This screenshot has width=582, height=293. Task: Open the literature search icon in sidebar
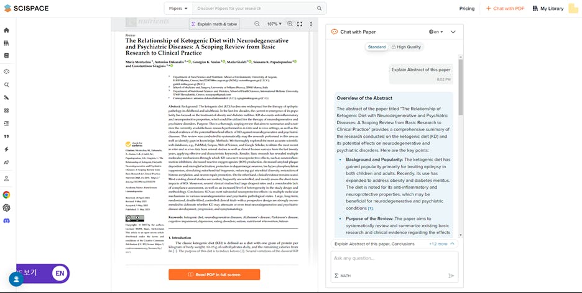[x=6, y=85]
